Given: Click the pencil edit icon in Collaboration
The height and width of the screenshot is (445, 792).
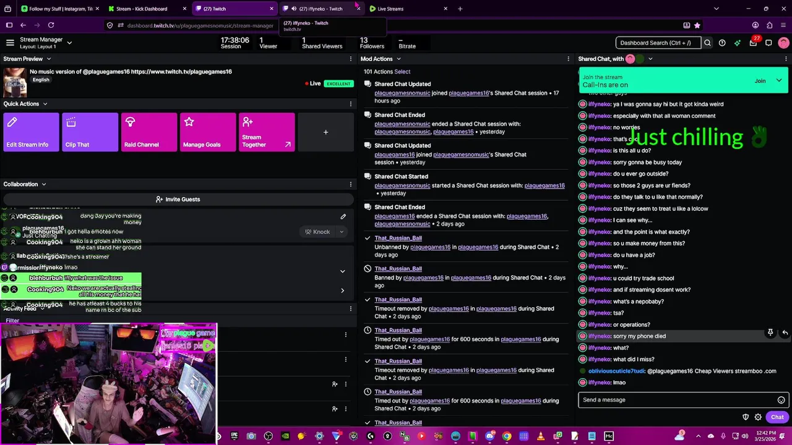Looking at the screenshot, I should tap(343, 216).
